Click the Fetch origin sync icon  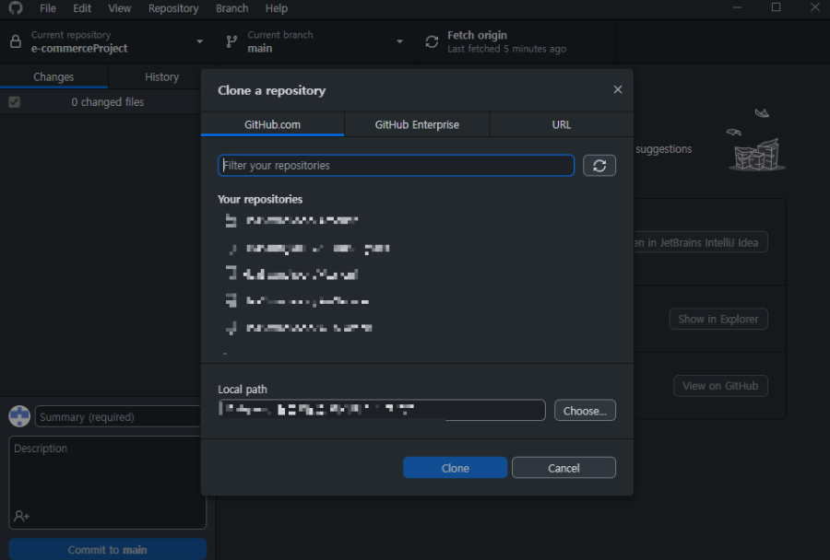[432, 41]
